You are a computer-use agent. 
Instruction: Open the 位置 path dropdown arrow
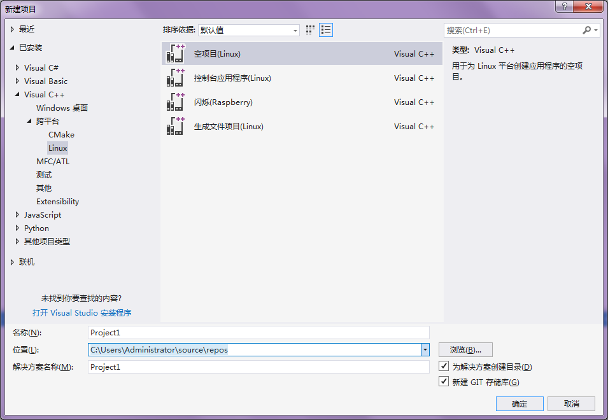(x=425, y=349)
